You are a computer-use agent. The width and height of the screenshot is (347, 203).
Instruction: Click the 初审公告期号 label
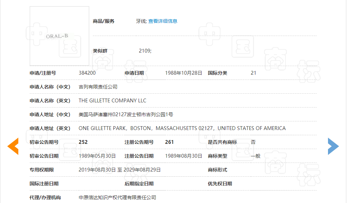pos(44,142)
